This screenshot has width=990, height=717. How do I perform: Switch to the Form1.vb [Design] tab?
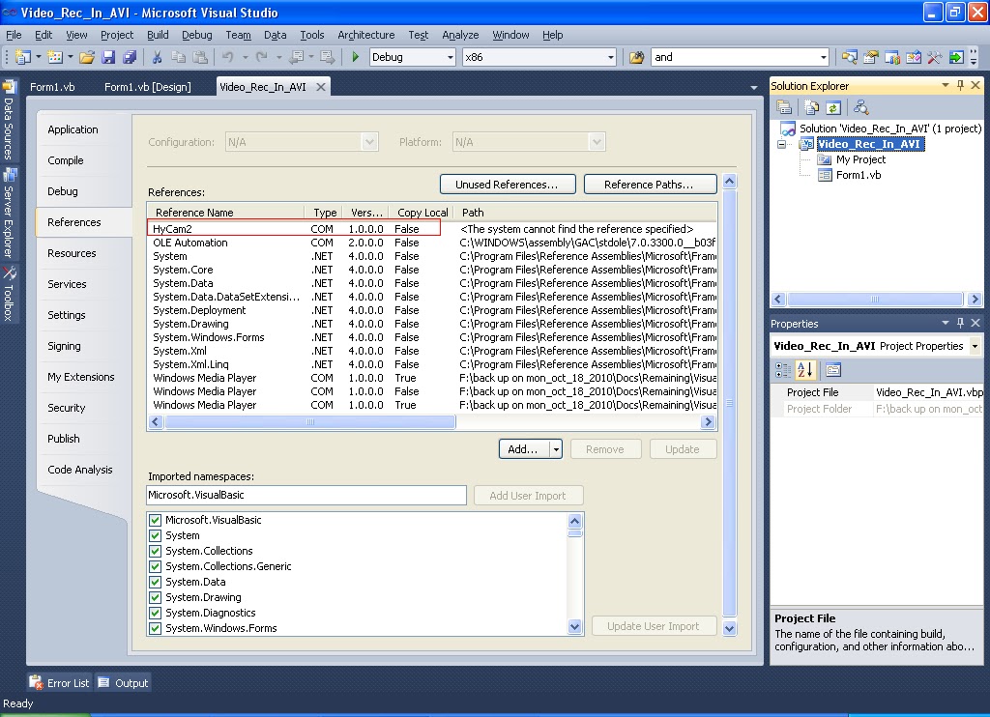148,87
